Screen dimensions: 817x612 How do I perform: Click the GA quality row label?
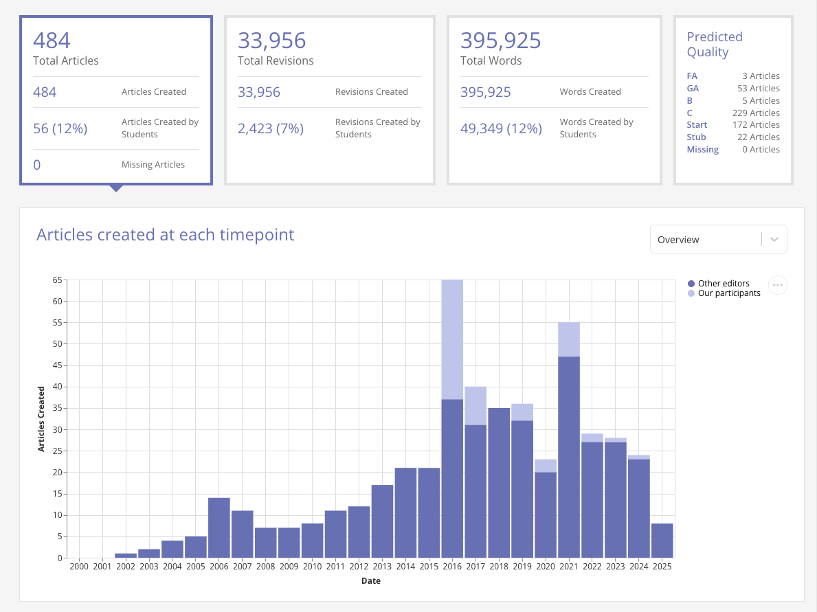point(693,89)
